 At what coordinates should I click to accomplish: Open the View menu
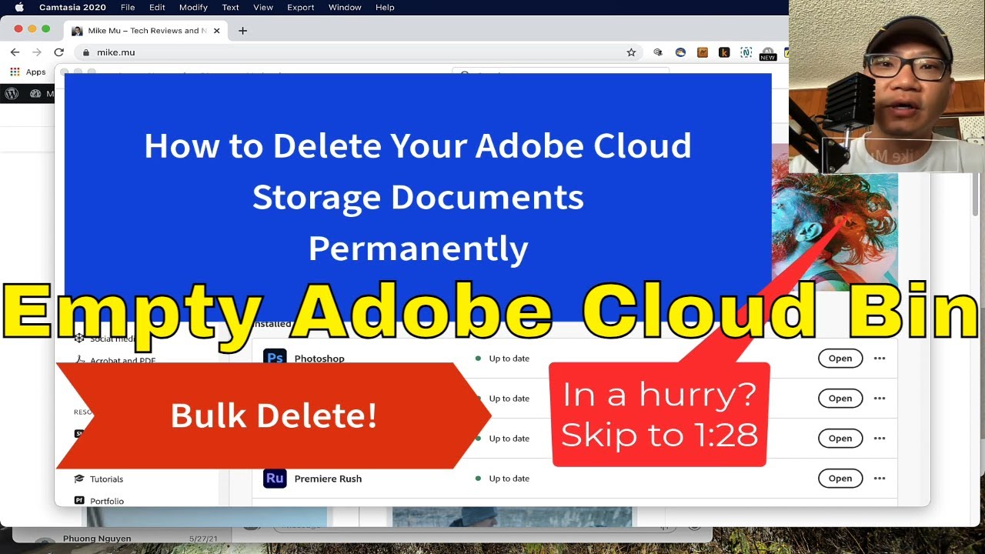click(263, 7)
